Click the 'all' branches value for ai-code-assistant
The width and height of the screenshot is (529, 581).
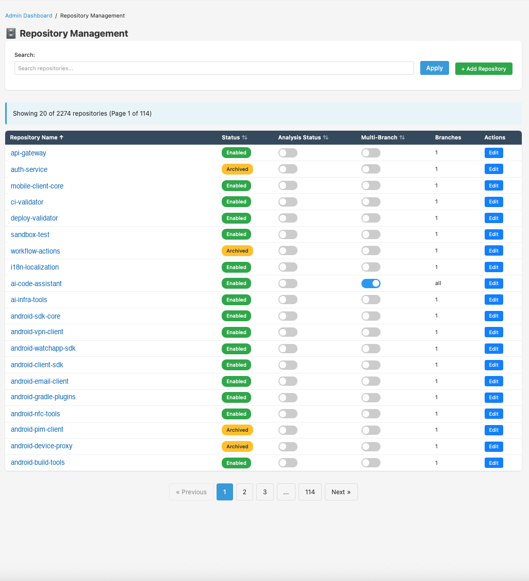point(438,283)
